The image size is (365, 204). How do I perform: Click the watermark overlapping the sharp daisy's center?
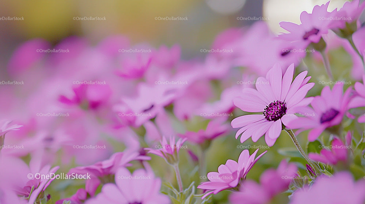tap(299, 114)
